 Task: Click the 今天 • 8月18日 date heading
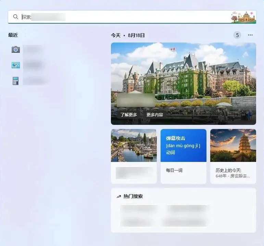click(128, 35)
